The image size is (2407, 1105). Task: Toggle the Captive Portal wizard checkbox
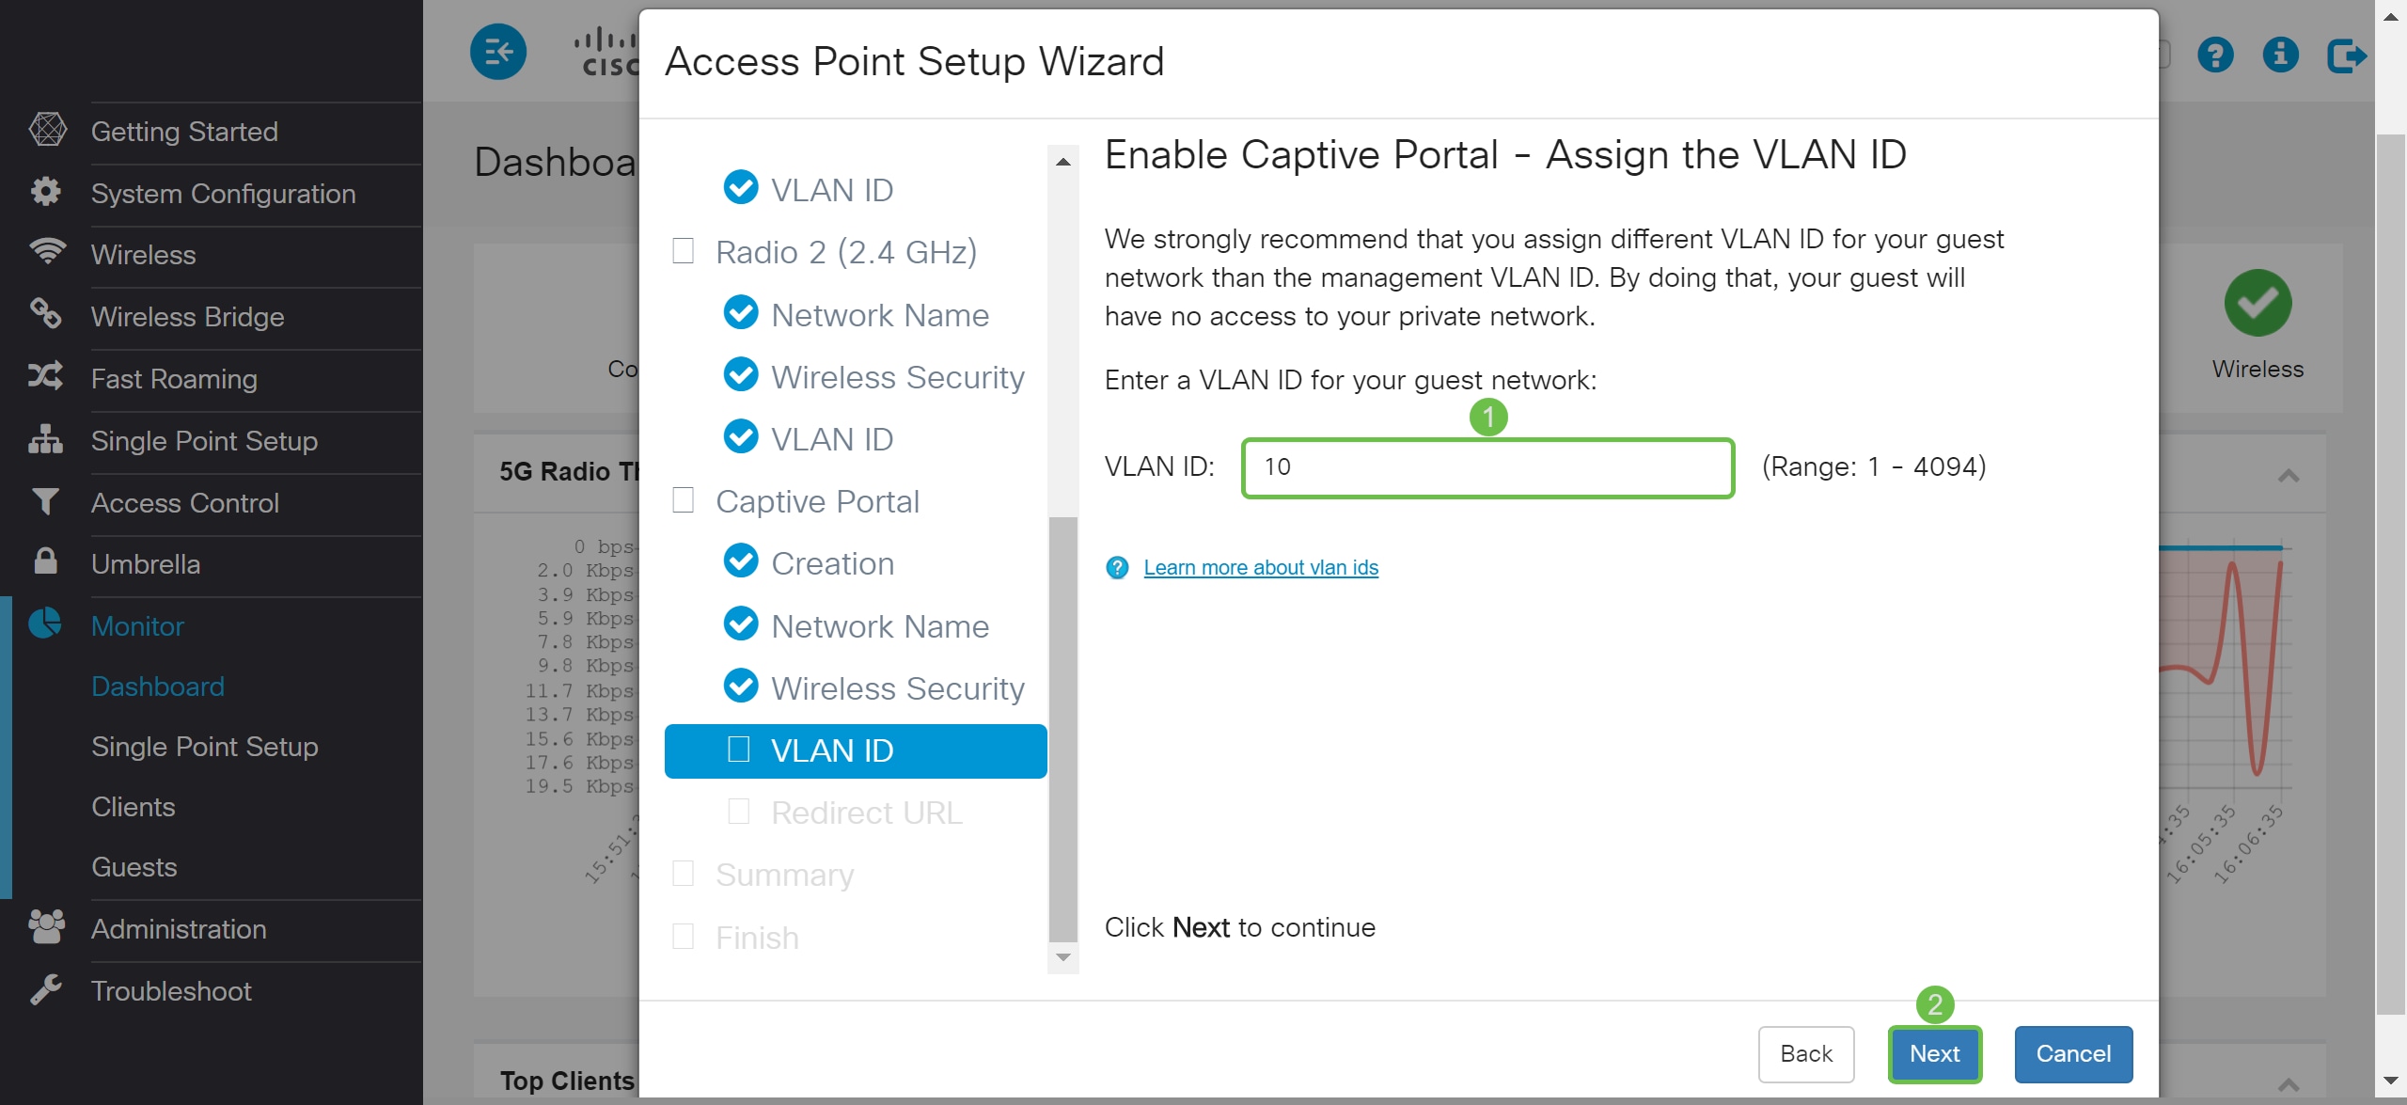(684, 500)
